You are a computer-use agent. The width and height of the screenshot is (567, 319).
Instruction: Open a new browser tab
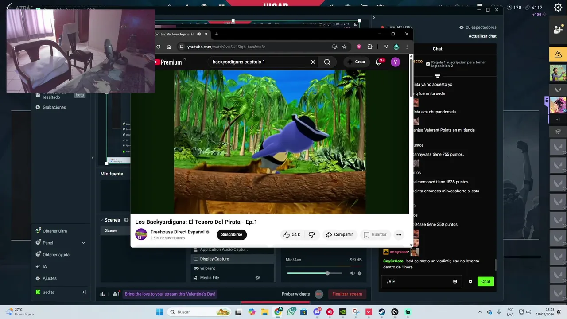coord(217,34)
